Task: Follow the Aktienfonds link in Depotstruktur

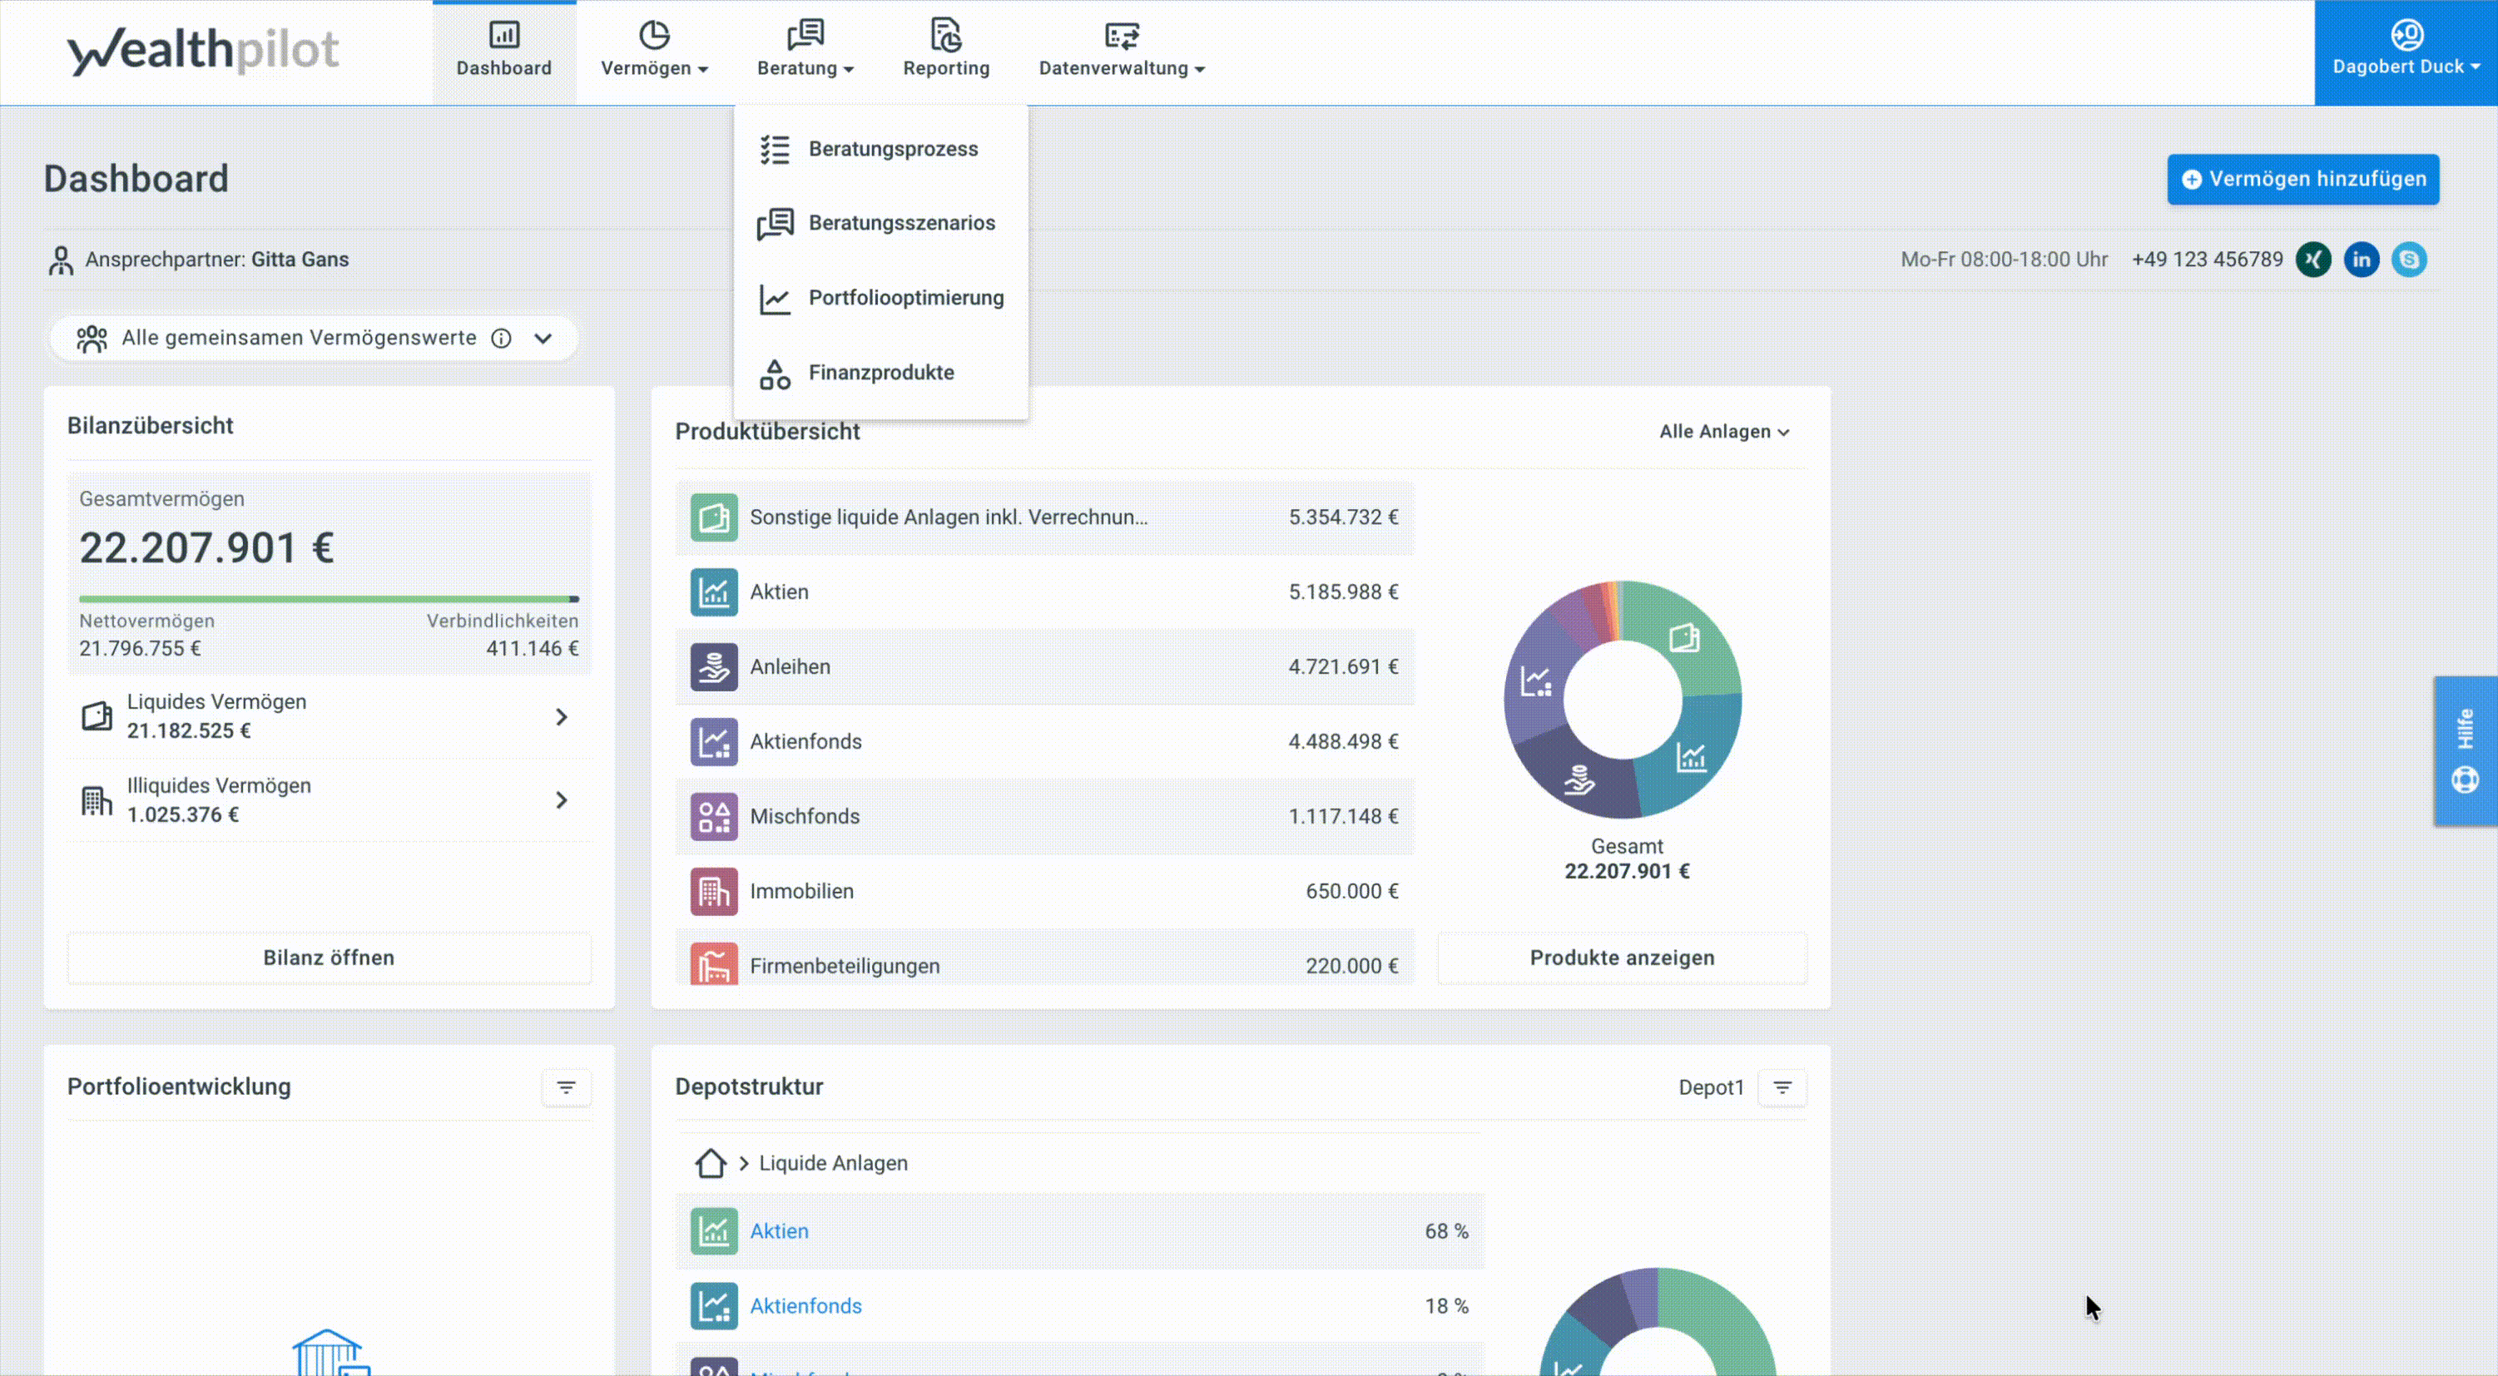Action: coord(805,1306)
